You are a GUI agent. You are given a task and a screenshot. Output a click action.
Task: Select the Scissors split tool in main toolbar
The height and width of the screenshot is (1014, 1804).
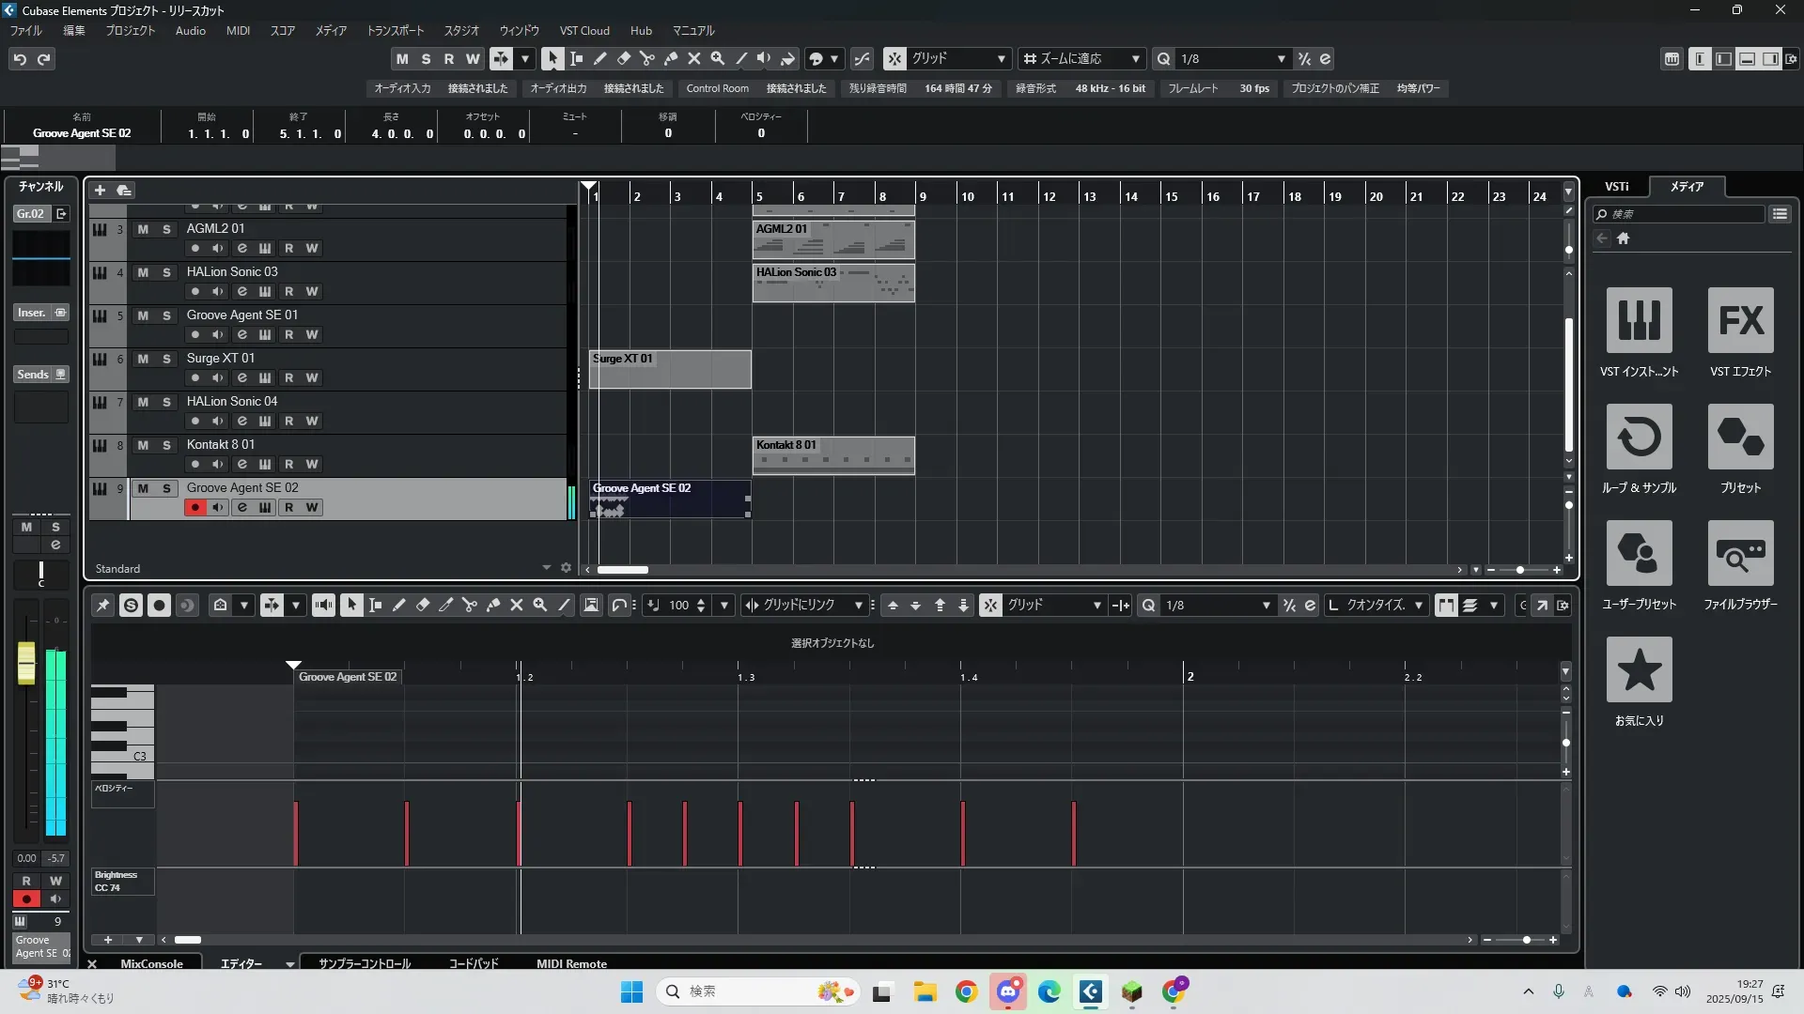pos(646,58)
